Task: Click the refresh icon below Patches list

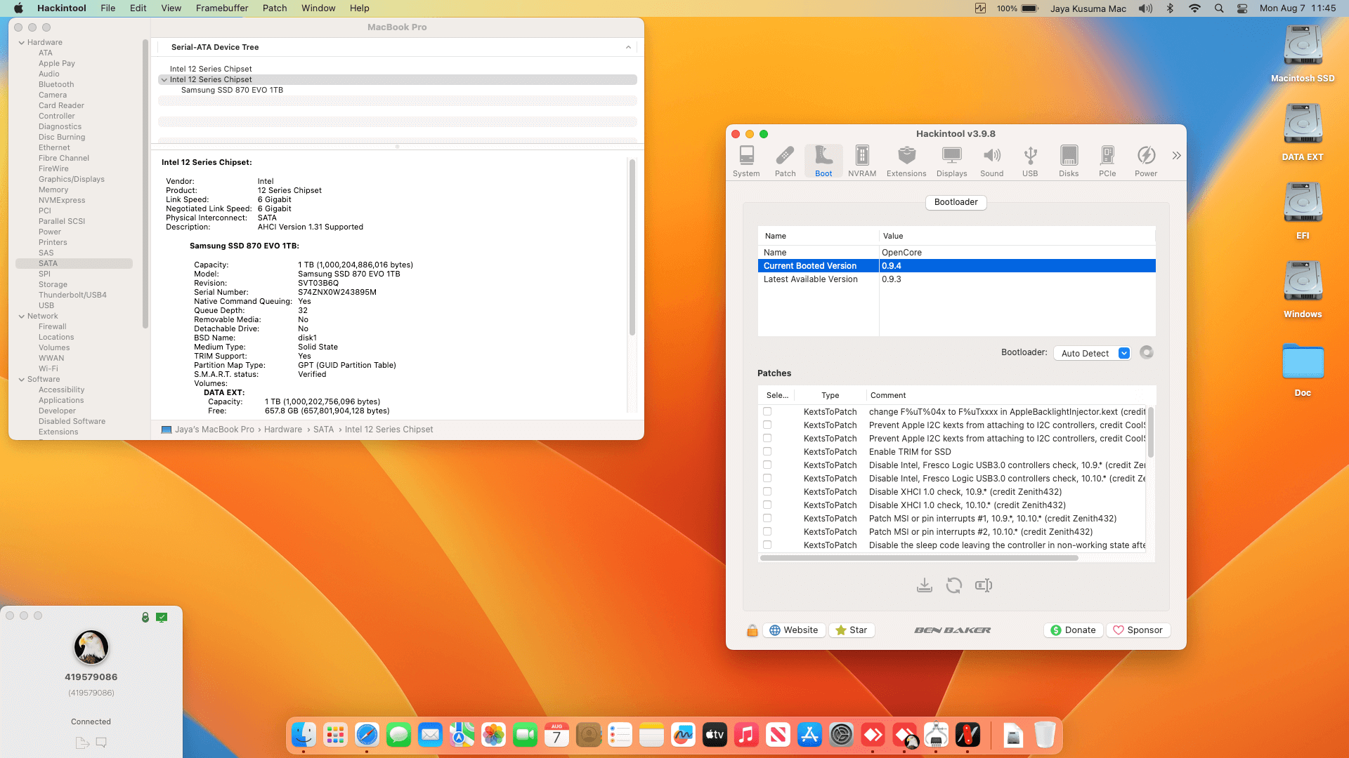Action: click(x=953, y=585)
